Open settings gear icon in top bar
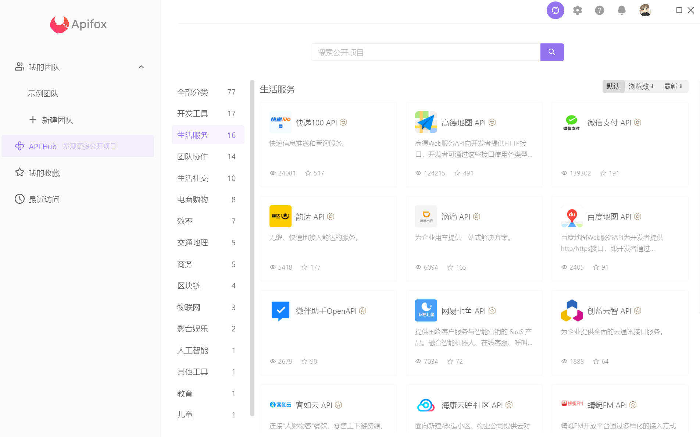This screenshot has height=437, width=700. pyautogui.click(x=578, y=10)
